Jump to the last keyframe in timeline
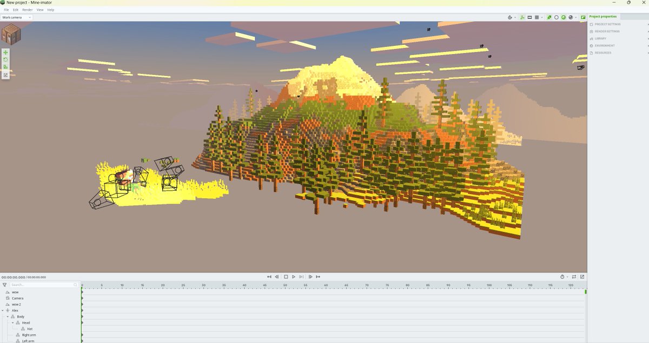 coord(318,277)
